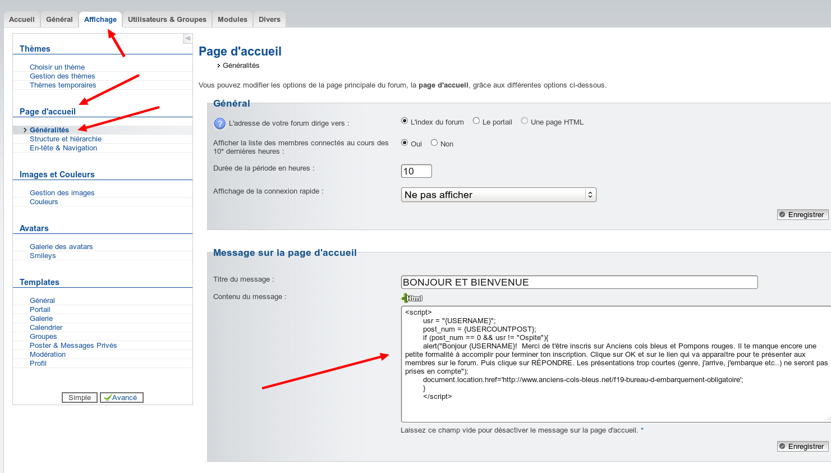Switch to Simple mode button
Image resolution: width=831 pixels, height=473 pixels.
[80, 397]
